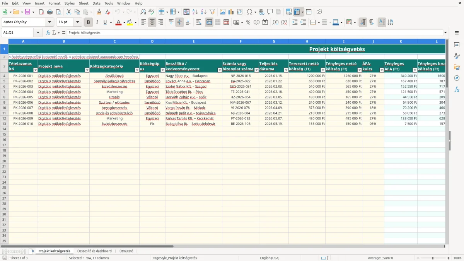
Task: Select column header F
Action: coord(241,41)
